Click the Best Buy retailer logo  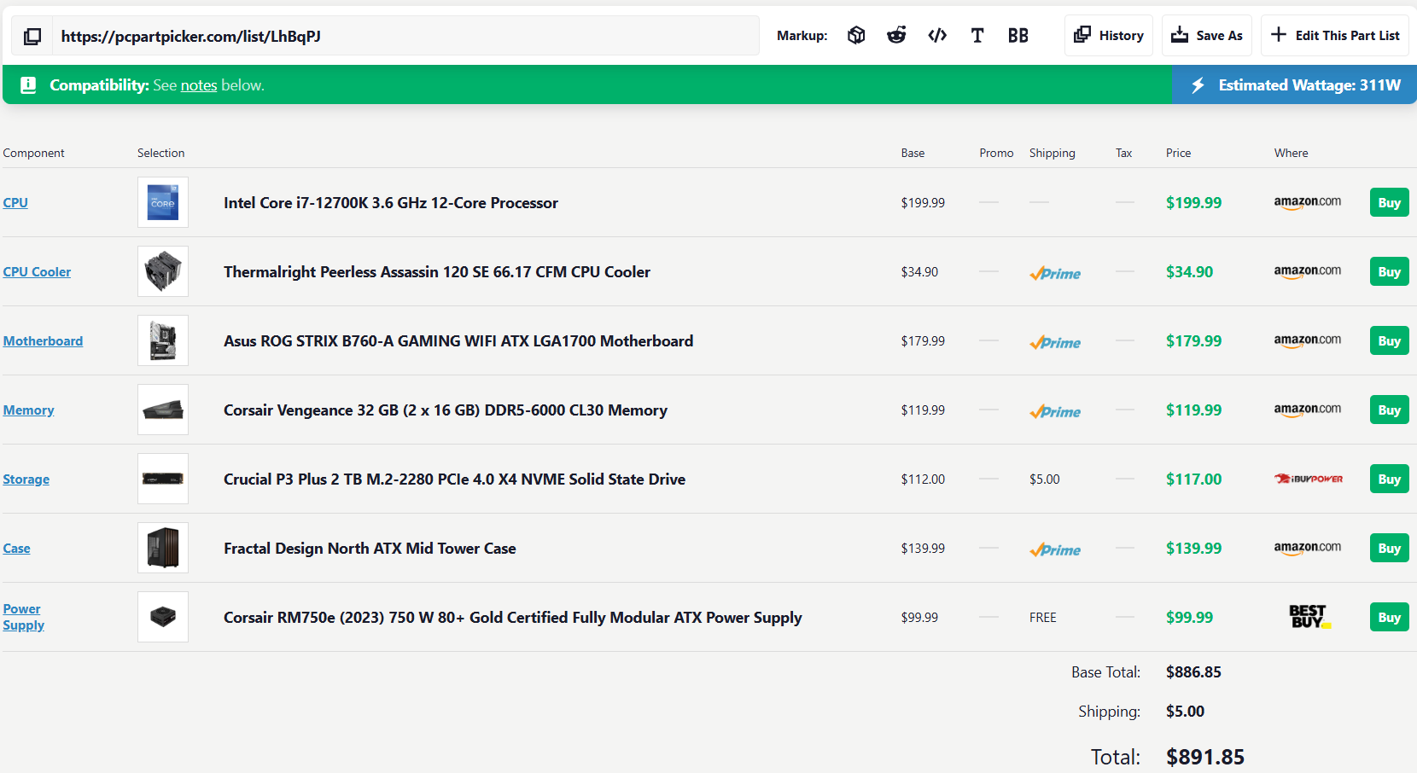point(1308,617)
